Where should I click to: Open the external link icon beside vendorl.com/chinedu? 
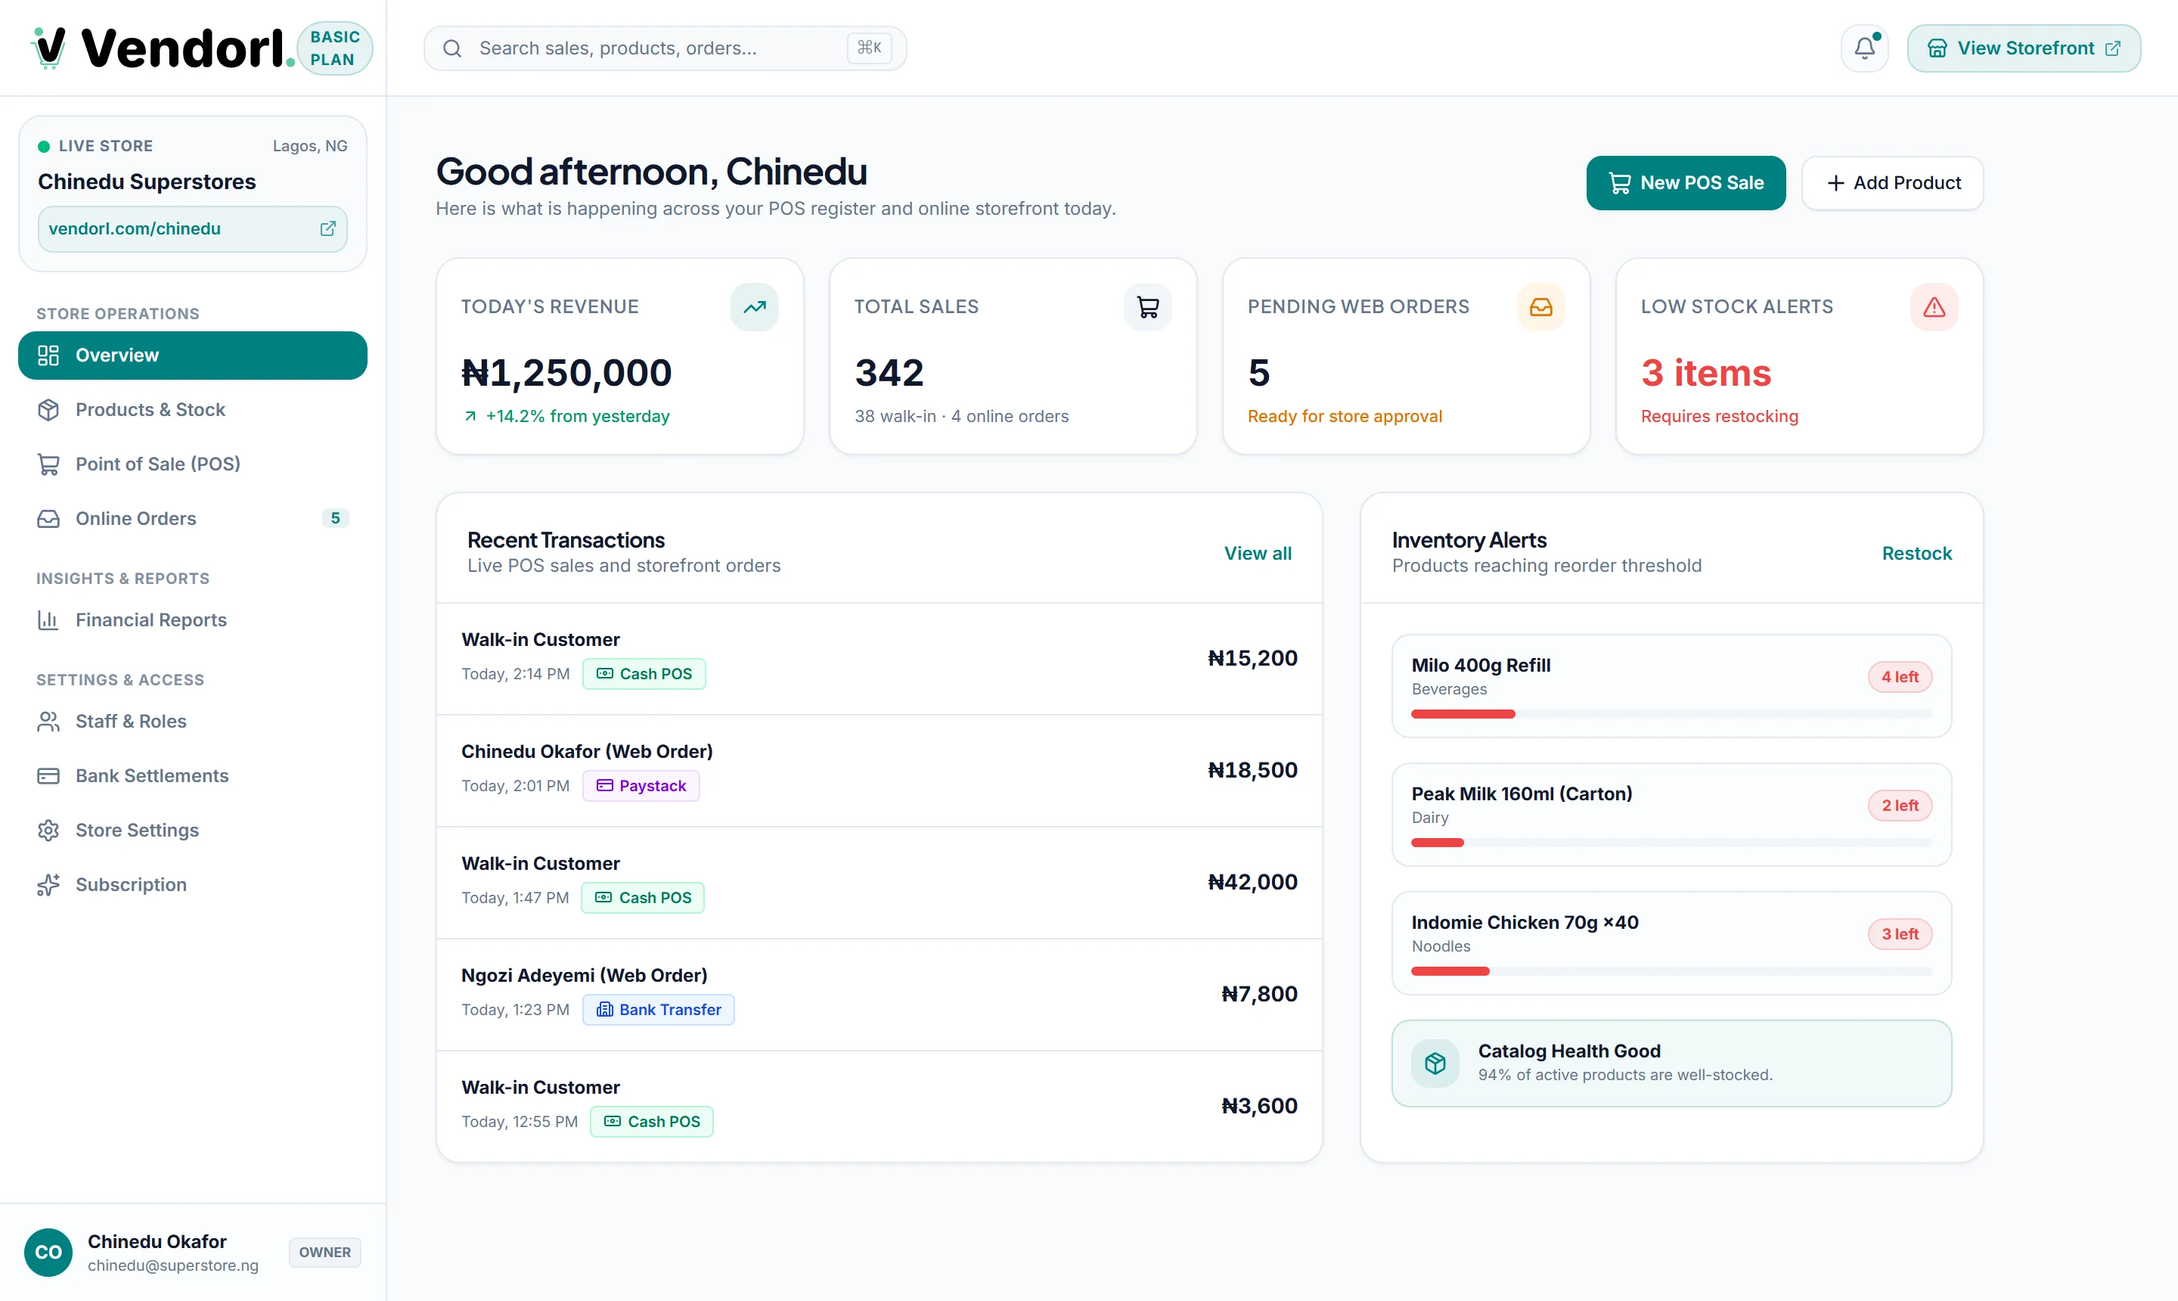[x=327, y=229]
